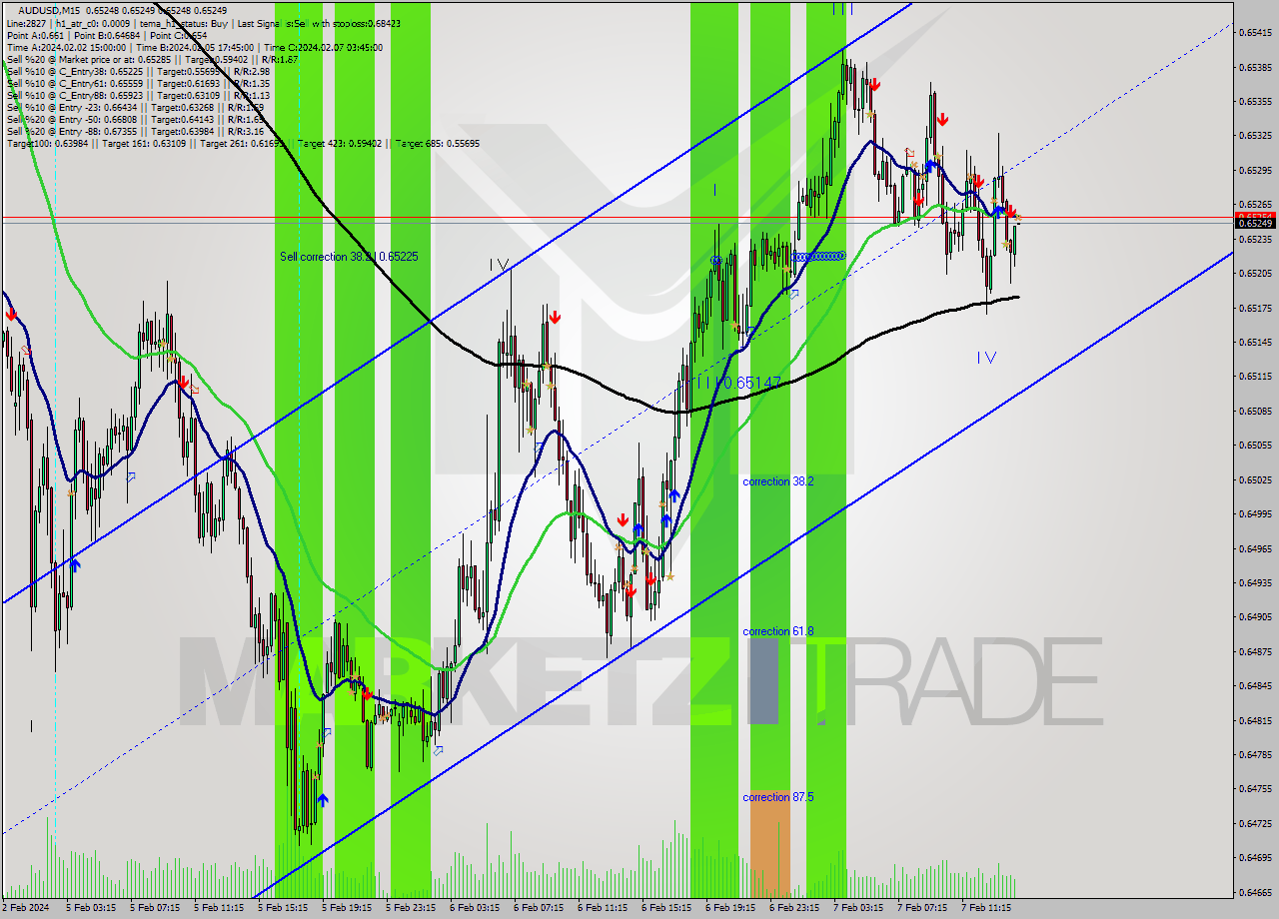Click the 'I I I 0.65147' wave label
Viewport: 1279px width, 919px height.
click(x=739, y=383)
